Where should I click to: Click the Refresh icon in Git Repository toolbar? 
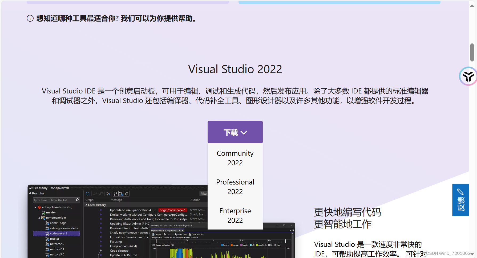tap(87, 194)
